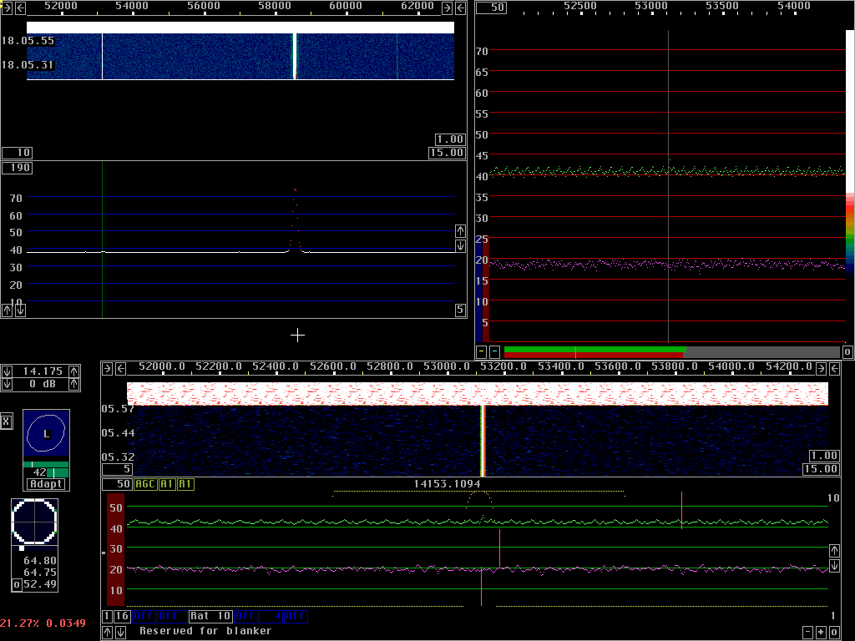Click down arrow on wide spectrum right edge
This screenshot has height=641, width=855.
[460, 246]
